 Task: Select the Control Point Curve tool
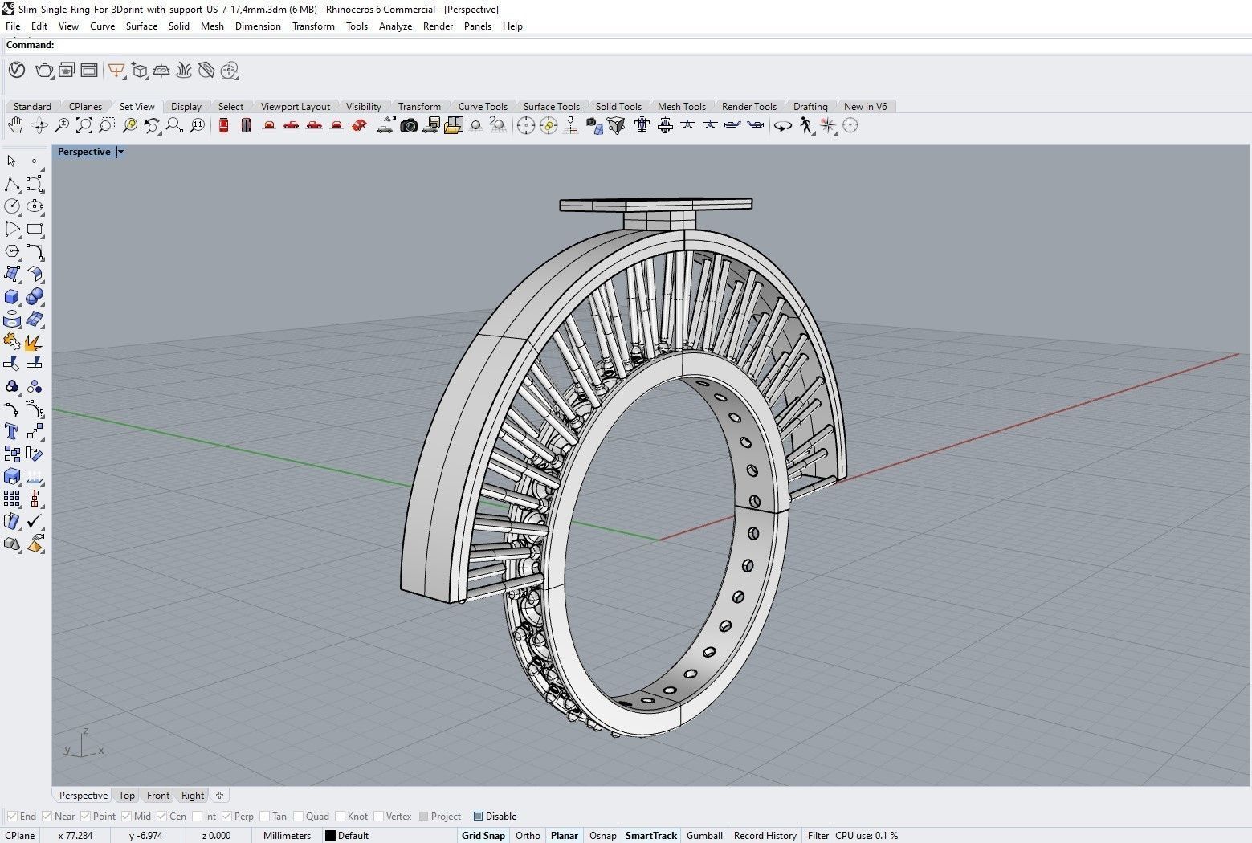click(x=35, y=184)
